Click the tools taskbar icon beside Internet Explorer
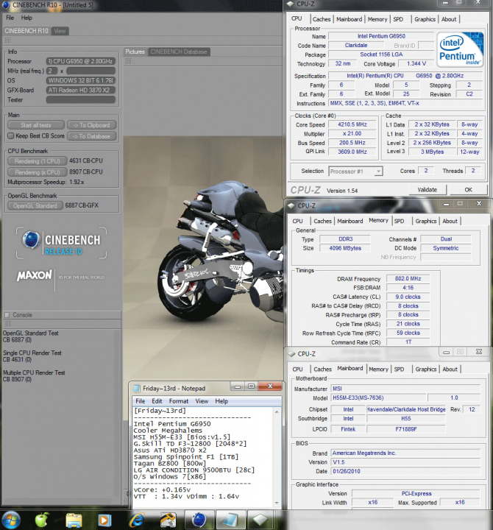 (x=168, y=520)
